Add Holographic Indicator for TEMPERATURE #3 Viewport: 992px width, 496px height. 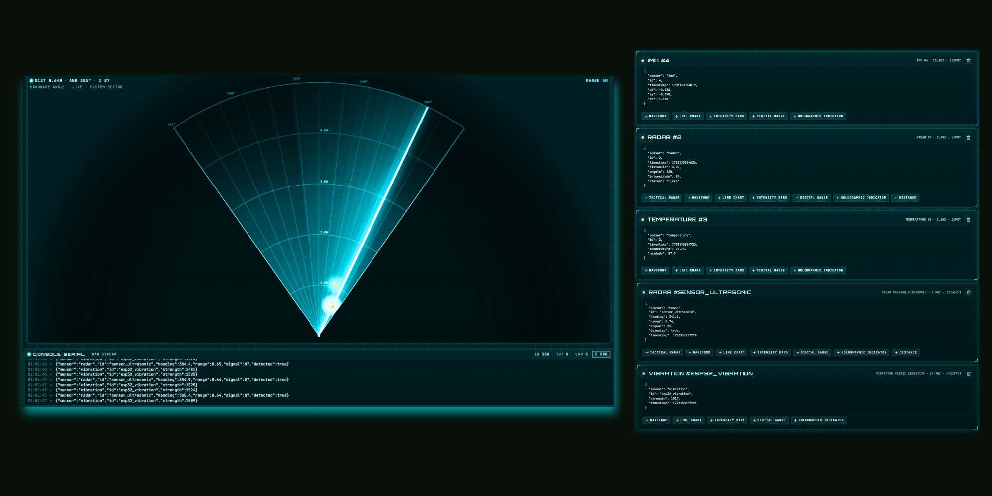818,271
